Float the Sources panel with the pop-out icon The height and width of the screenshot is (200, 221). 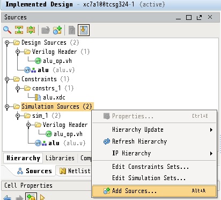(199, 17)
